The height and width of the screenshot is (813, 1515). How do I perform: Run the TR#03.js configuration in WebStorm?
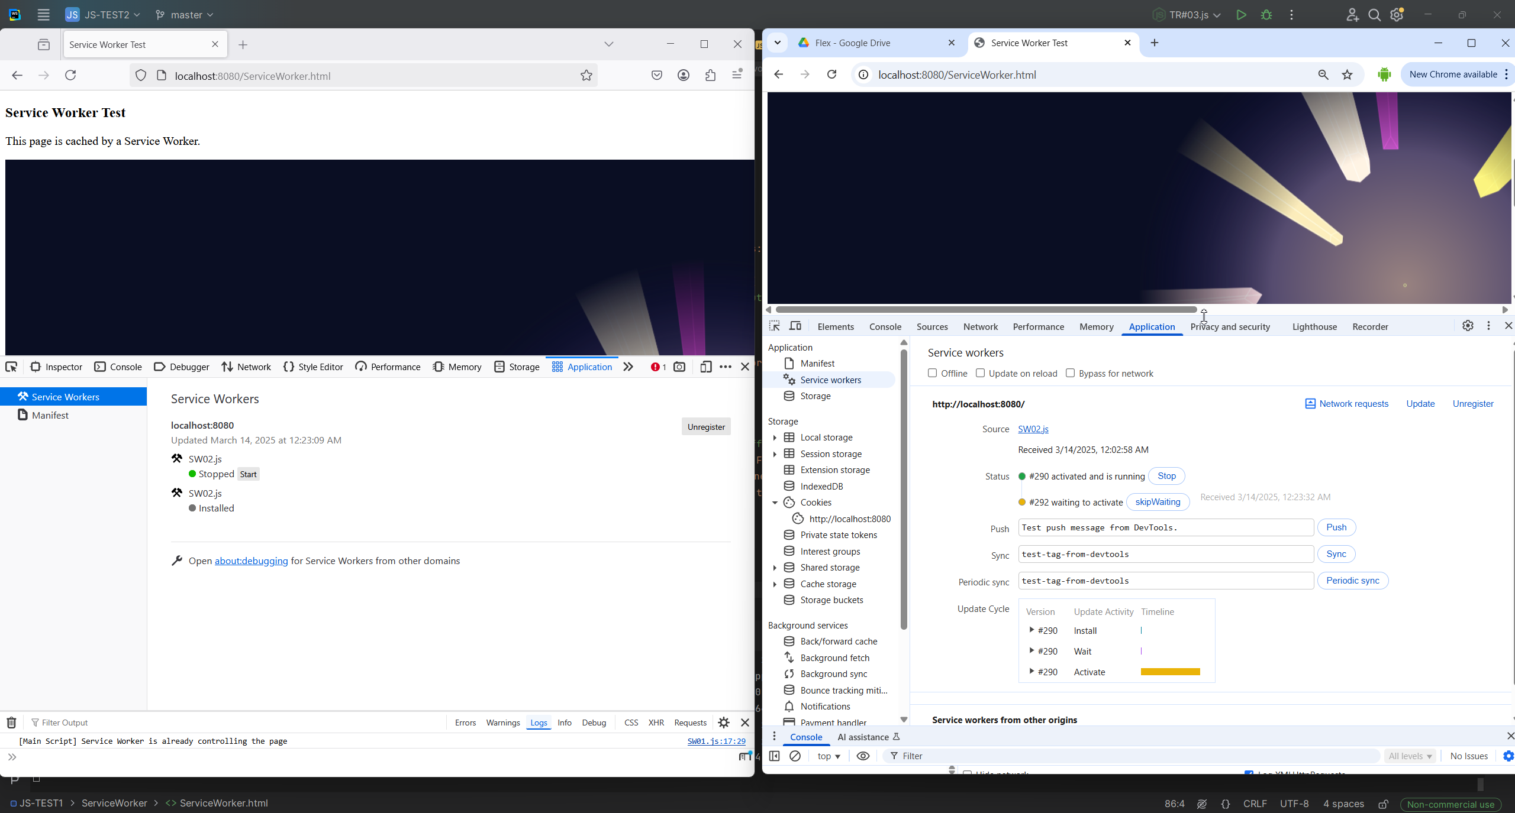coord(1241,15)
